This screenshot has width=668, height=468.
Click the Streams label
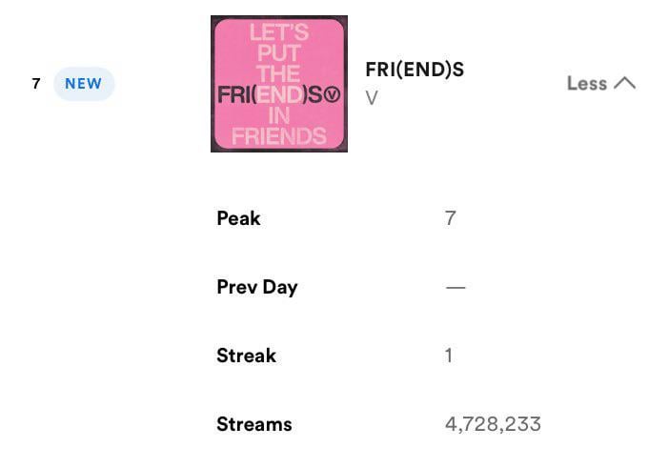pyautogui.click(x=254, y=424)
